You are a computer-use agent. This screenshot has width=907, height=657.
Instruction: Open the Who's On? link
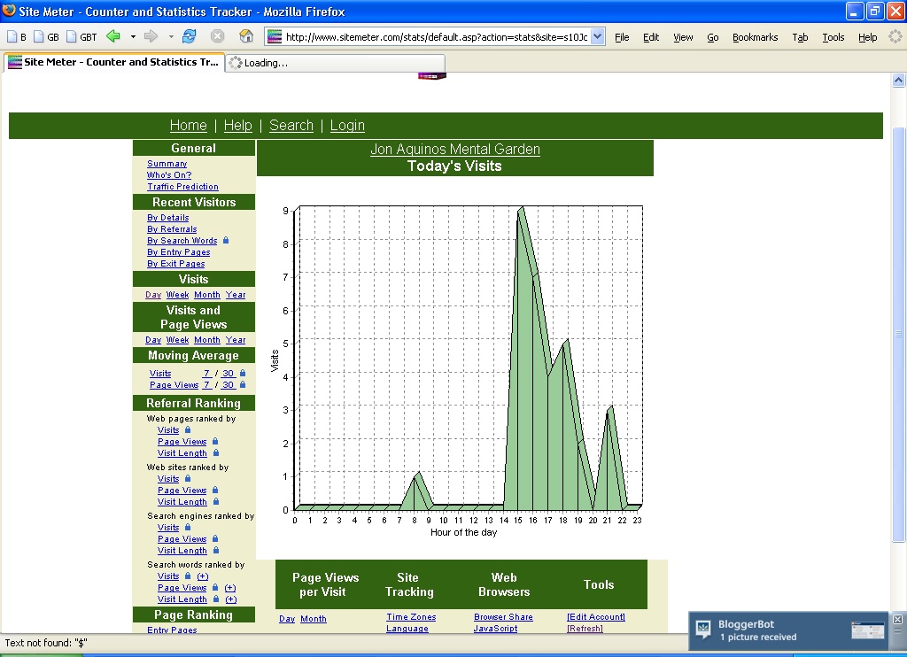click(x=169, y=175)
